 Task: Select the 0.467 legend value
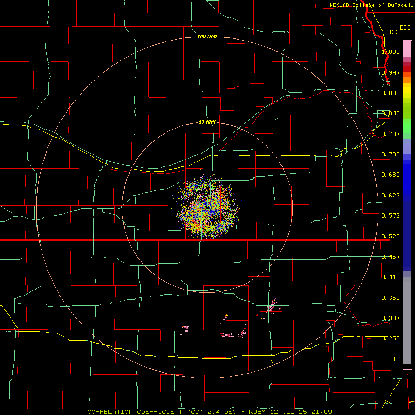[x=391, y=257]
